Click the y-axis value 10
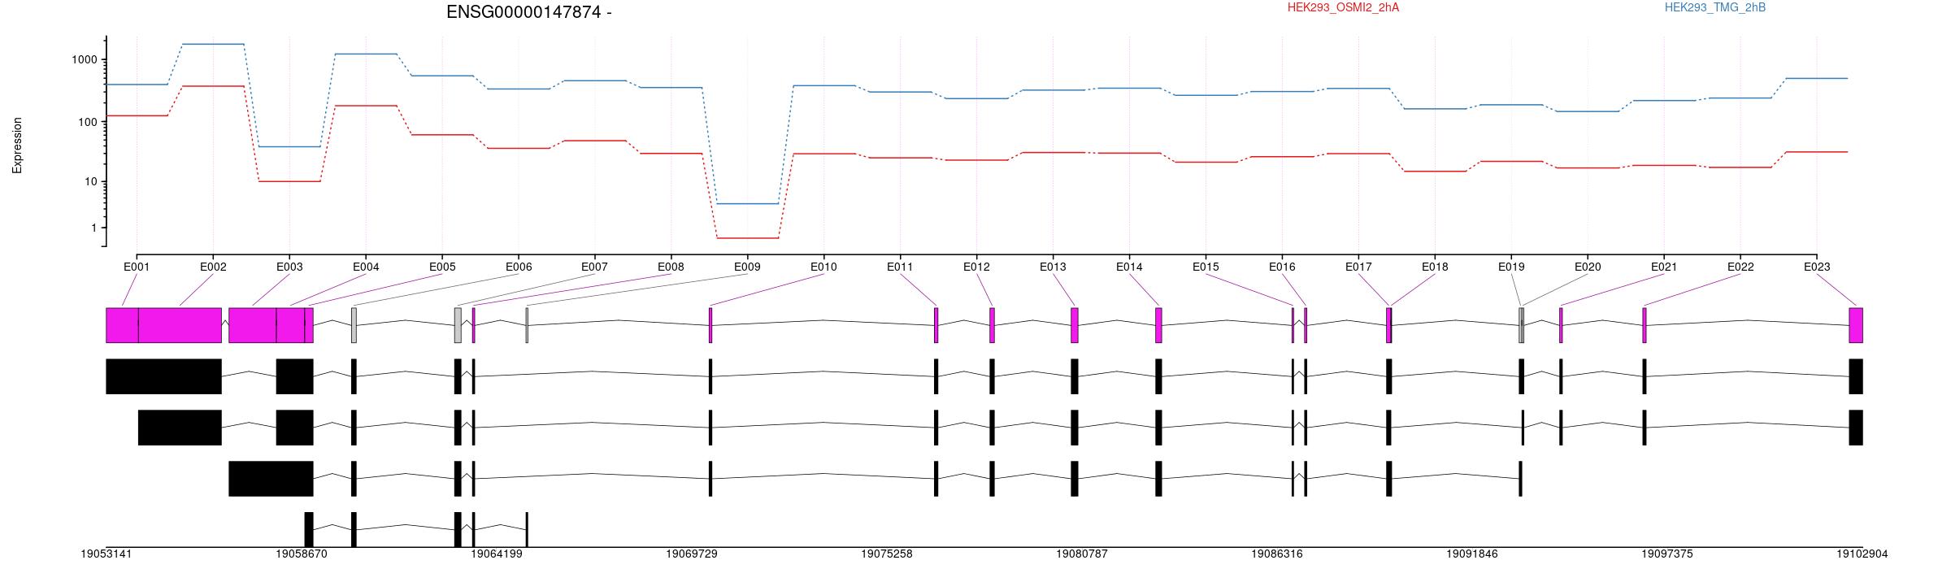Viewport: 1951px width, 569px height. pyautogui.click(x=91, y=181)
